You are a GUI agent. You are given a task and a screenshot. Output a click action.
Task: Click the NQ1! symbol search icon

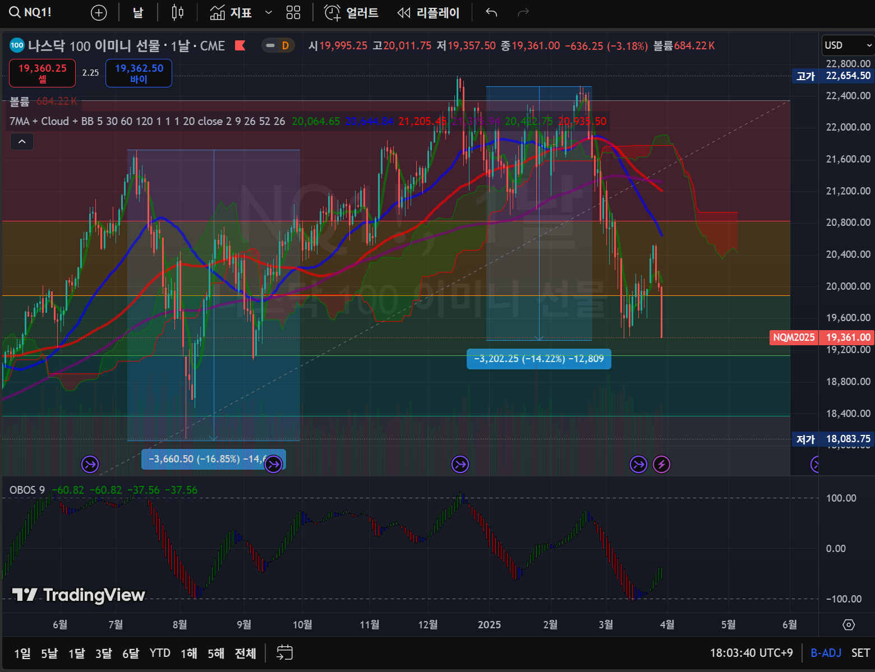[15, 12]
